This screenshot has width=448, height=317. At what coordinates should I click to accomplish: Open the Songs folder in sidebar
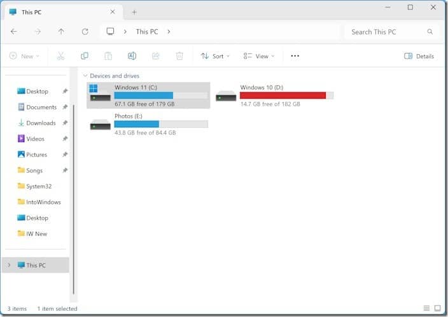(30, 171)
